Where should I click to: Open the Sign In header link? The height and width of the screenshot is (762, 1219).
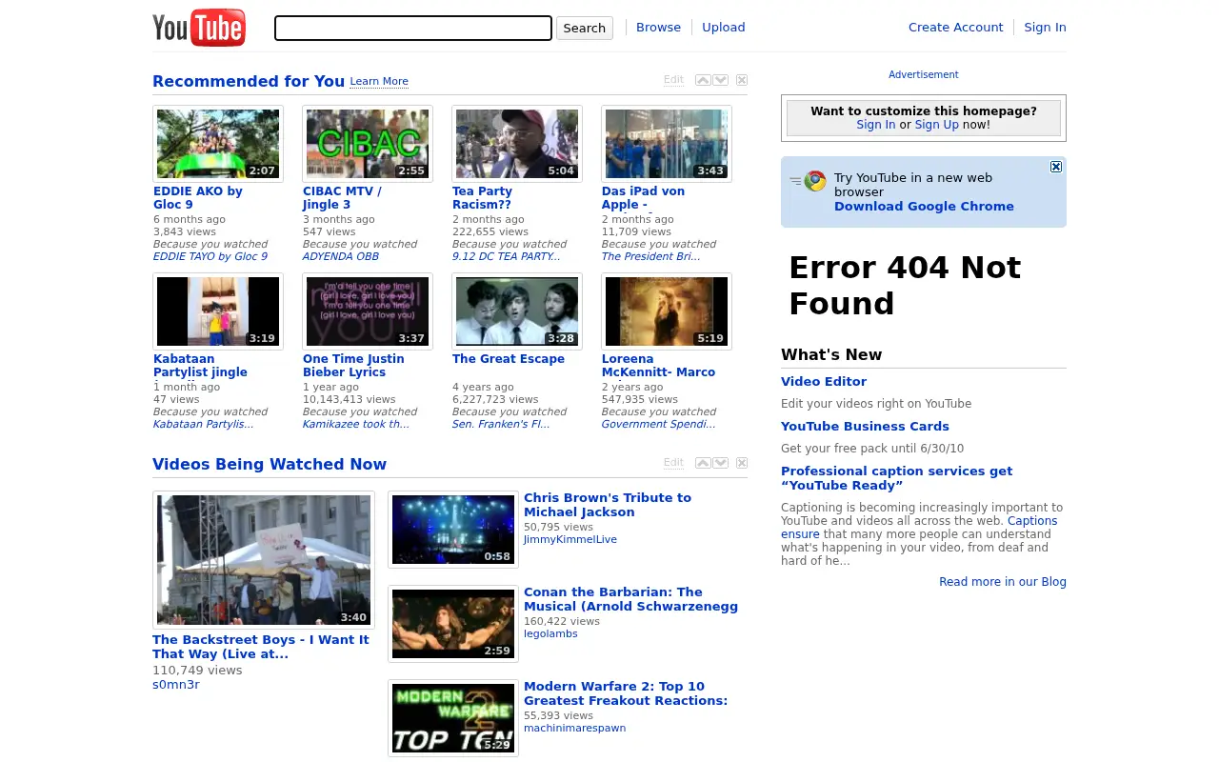1045,28
